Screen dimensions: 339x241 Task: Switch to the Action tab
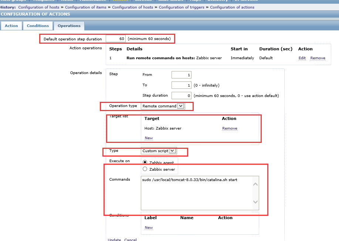pyautogui.click(x=11, y=26)
